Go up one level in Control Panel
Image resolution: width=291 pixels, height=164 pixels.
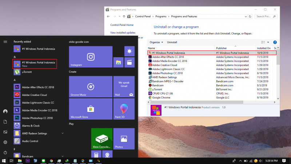click(x=124, y=16)
